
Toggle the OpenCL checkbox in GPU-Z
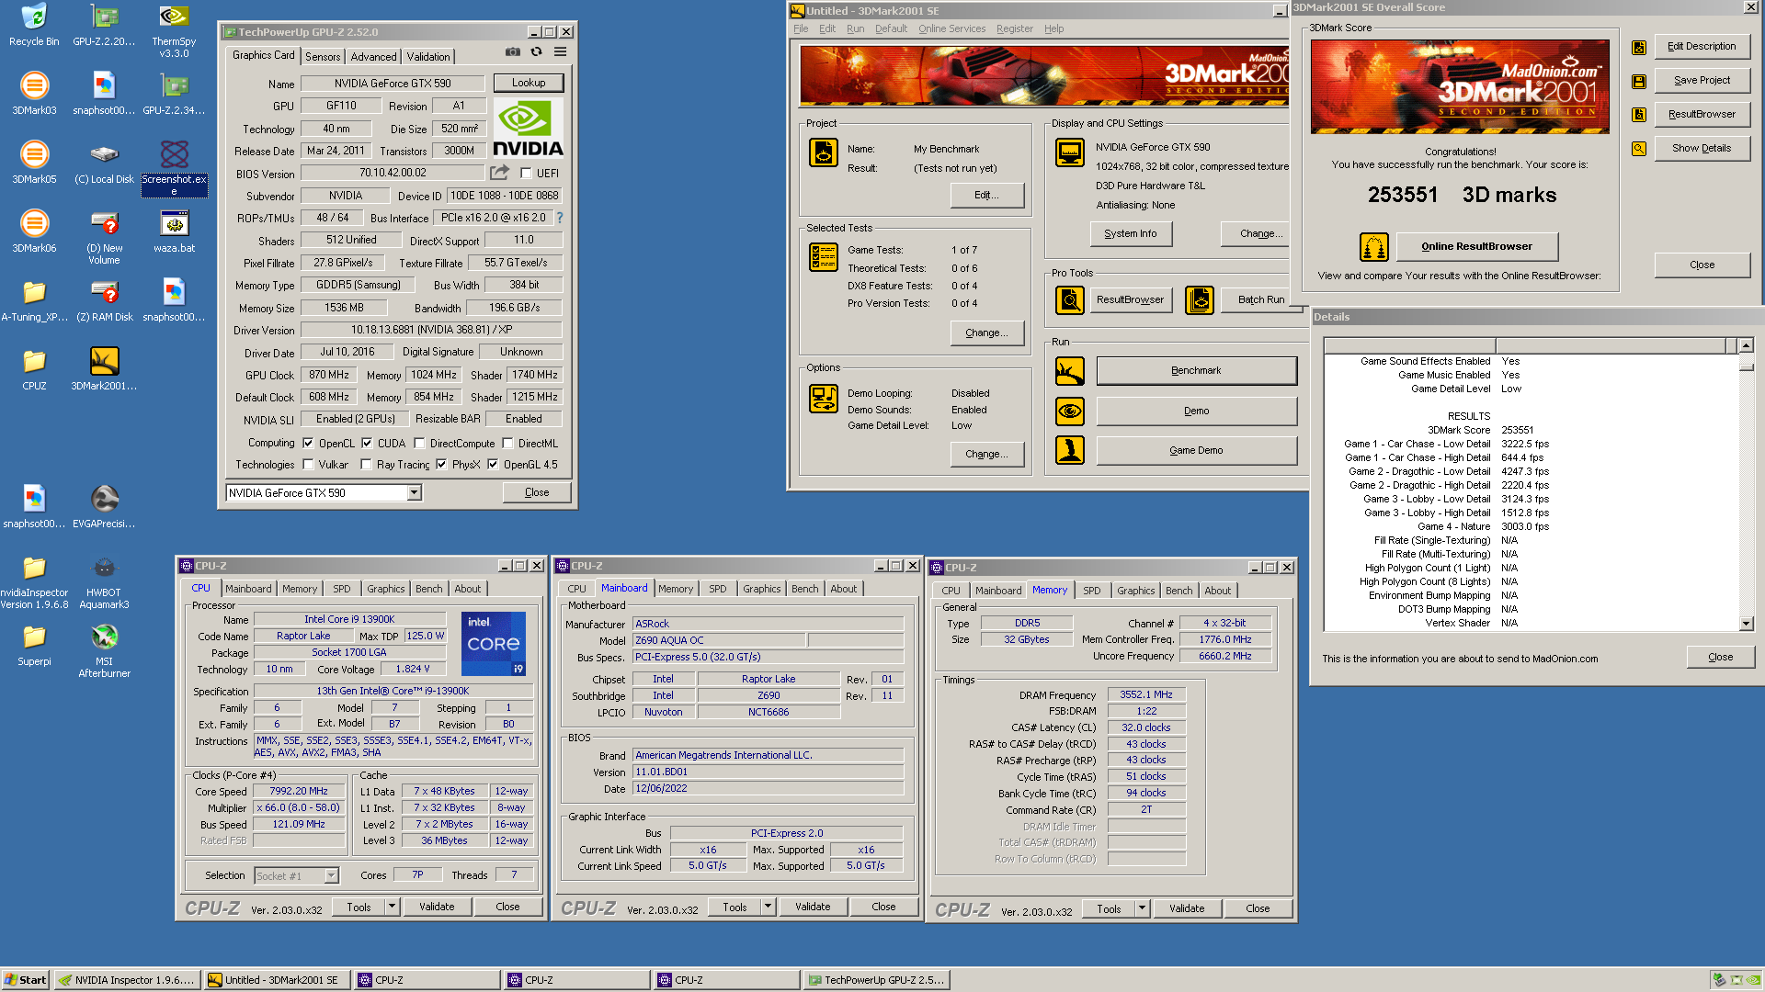[308, 443]
